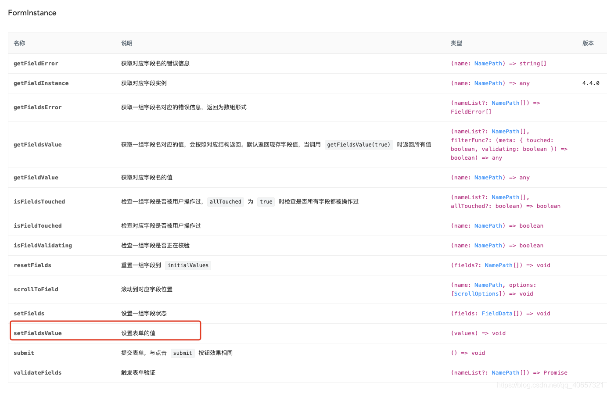The height and width of the screenshot is (393, 607).
Task: Select the resetFields method name
Action: (x=32, y=265)
